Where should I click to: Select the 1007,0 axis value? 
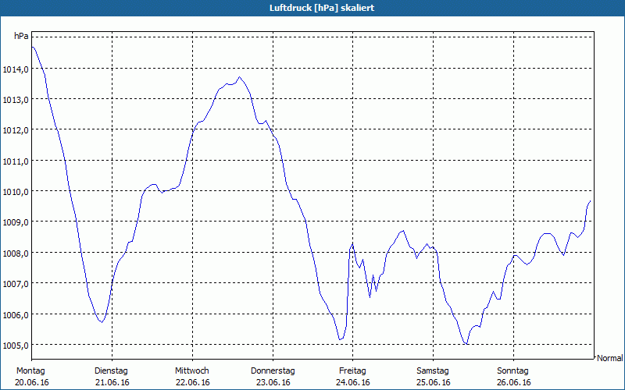[16, 284]
